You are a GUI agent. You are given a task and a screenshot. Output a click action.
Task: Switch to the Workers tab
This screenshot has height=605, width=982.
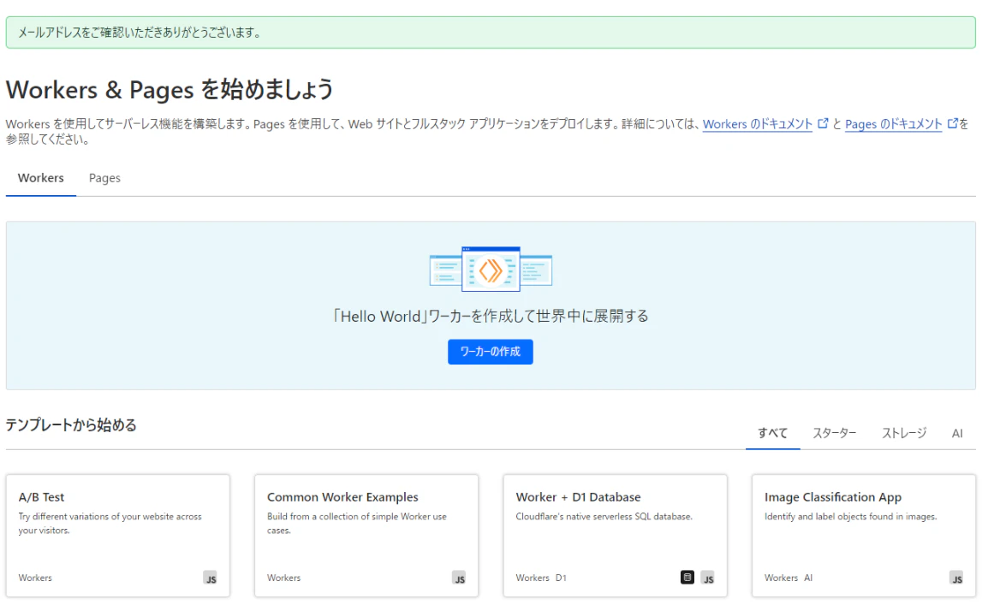(x=41, y=178)
